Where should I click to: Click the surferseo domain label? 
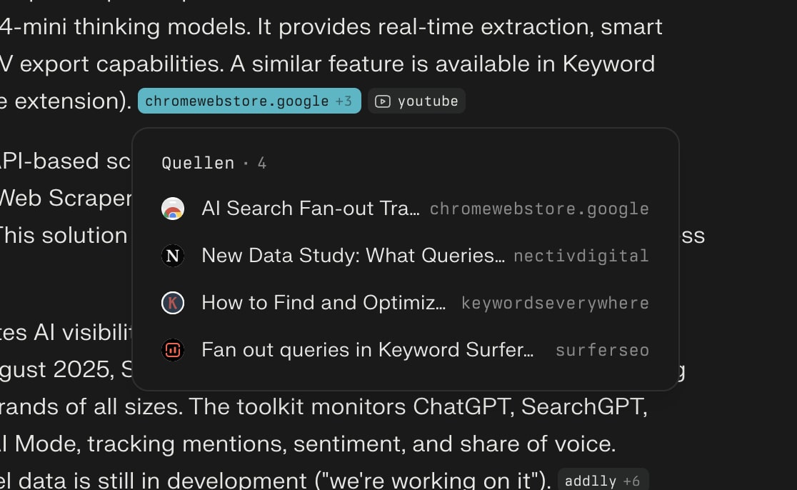point(602,351)
